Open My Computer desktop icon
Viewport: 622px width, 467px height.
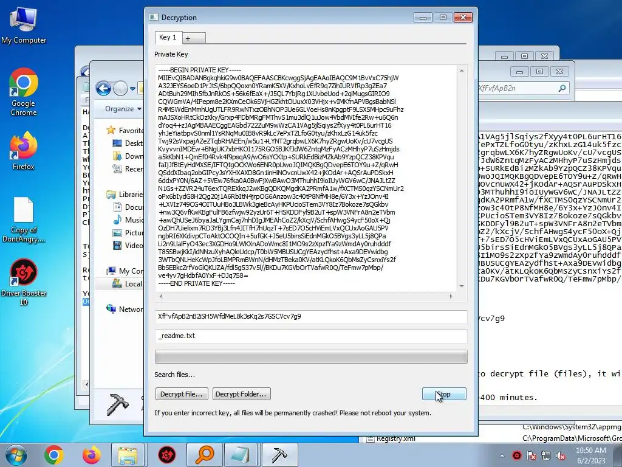[24, 26]
